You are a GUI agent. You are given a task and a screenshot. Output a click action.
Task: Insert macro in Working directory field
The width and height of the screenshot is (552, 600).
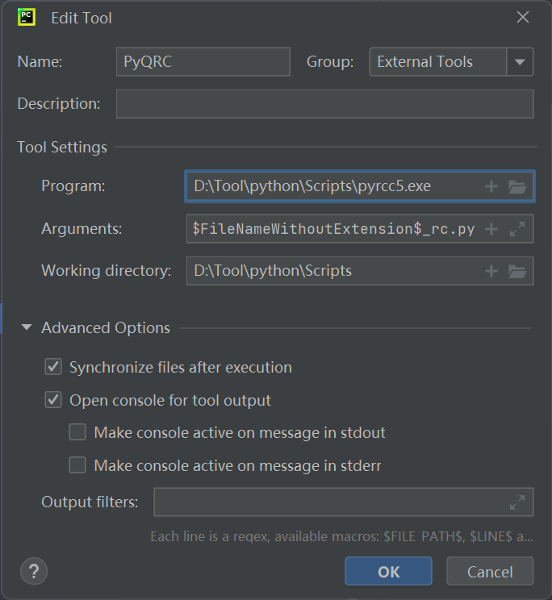click(x=491, y=271)
